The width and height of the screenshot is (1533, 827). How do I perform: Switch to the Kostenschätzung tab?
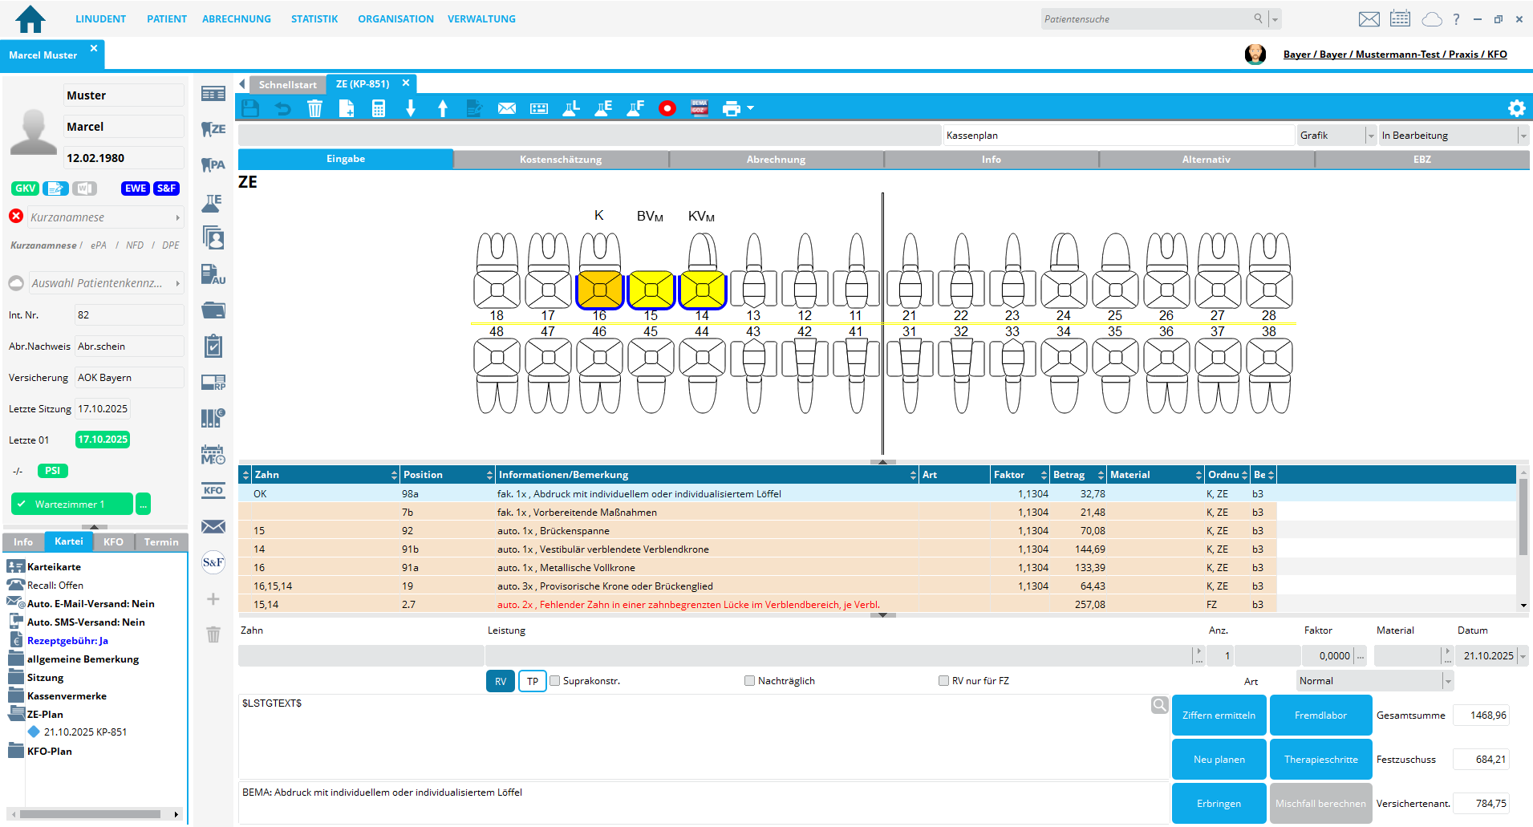pos(561,160)
